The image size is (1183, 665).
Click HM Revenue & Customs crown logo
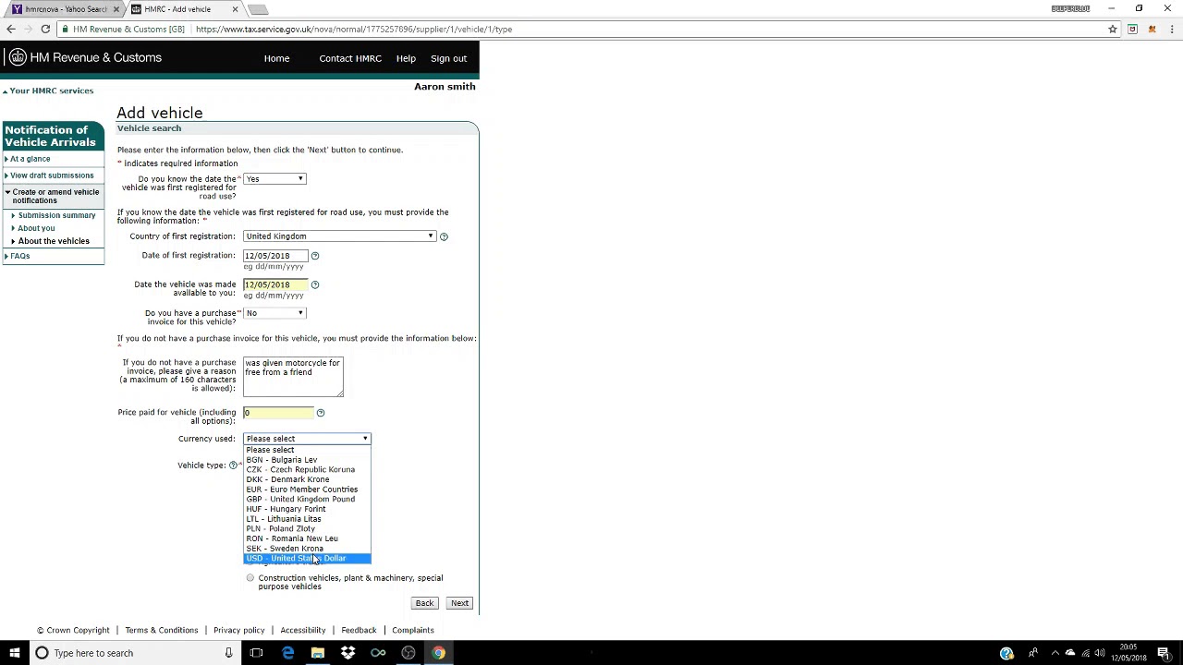[18, 57]
